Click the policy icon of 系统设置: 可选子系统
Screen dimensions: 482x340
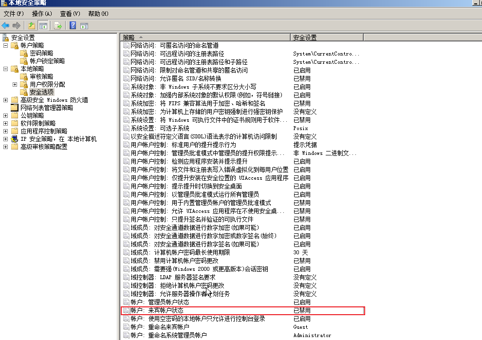coord(126,128)
